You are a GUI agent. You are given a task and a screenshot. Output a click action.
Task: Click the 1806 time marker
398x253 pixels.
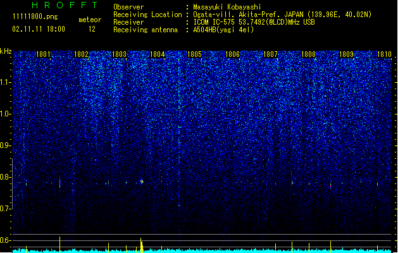click(232, 54)
